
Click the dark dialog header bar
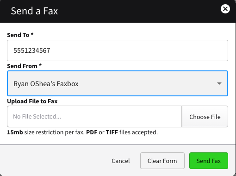pos(118,11)
